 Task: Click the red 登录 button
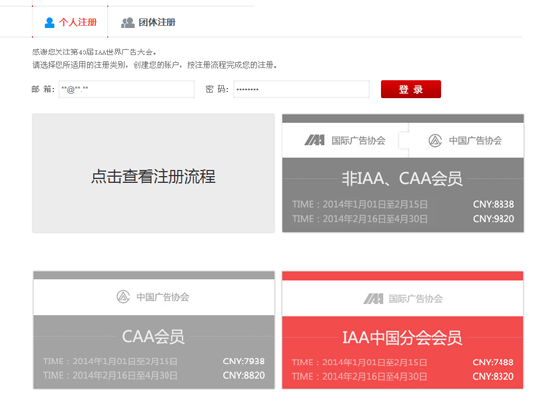click(410, 89)
